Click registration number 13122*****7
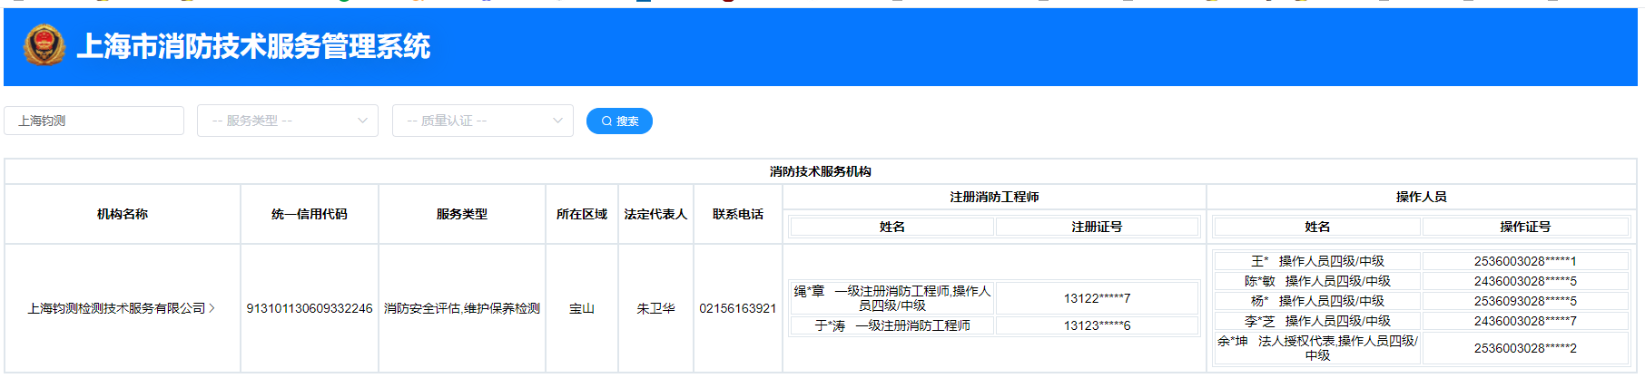 (x=1097, y=298)
